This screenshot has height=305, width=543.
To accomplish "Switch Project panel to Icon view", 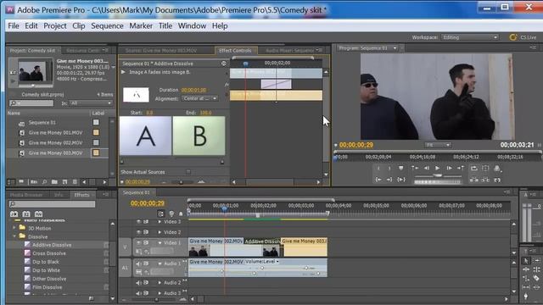I will coord(21,181).
